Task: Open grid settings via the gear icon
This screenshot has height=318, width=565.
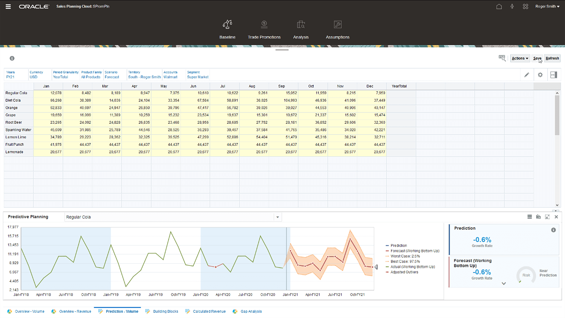Action: pyautogui.click(x=540, y=74)
